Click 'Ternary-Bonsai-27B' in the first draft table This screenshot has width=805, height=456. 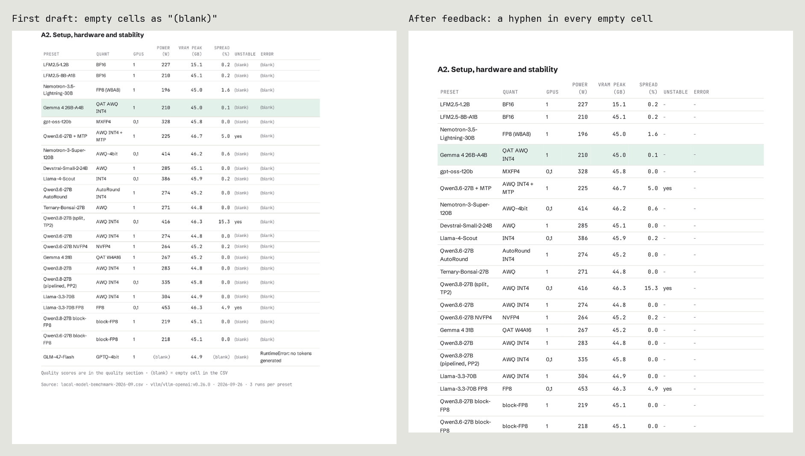[64, 208]
